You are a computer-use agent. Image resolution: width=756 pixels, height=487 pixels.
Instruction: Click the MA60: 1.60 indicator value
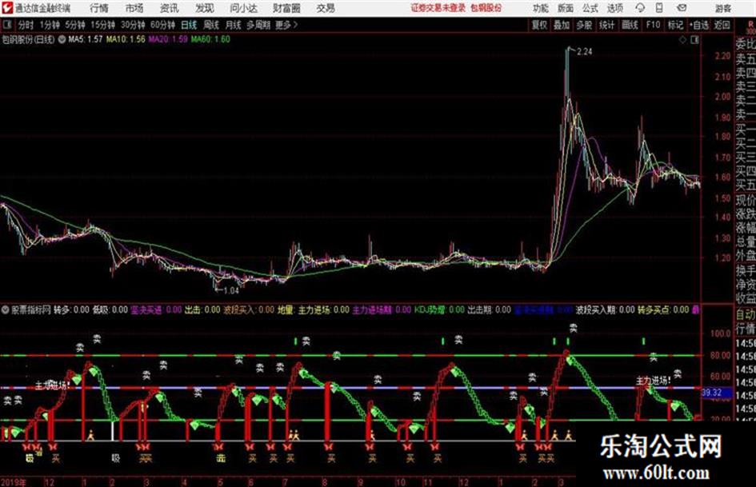[x=210, y=39]
